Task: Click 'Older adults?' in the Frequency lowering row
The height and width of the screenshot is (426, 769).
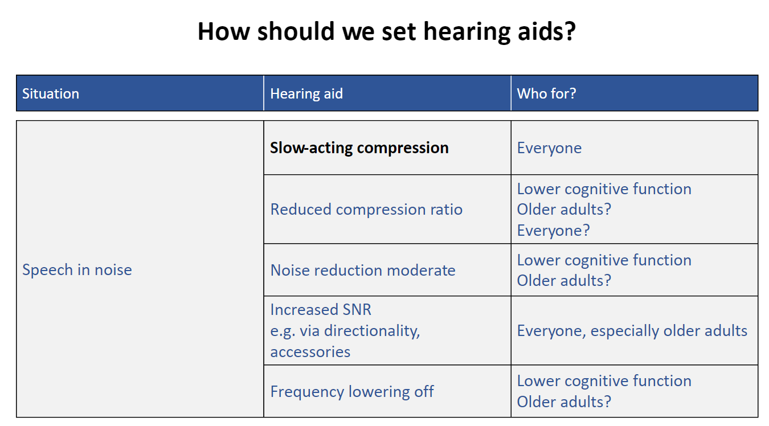Action: tap(564, 402)
